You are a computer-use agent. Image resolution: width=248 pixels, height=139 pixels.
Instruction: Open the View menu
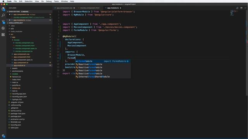click(x=37, y=1)
